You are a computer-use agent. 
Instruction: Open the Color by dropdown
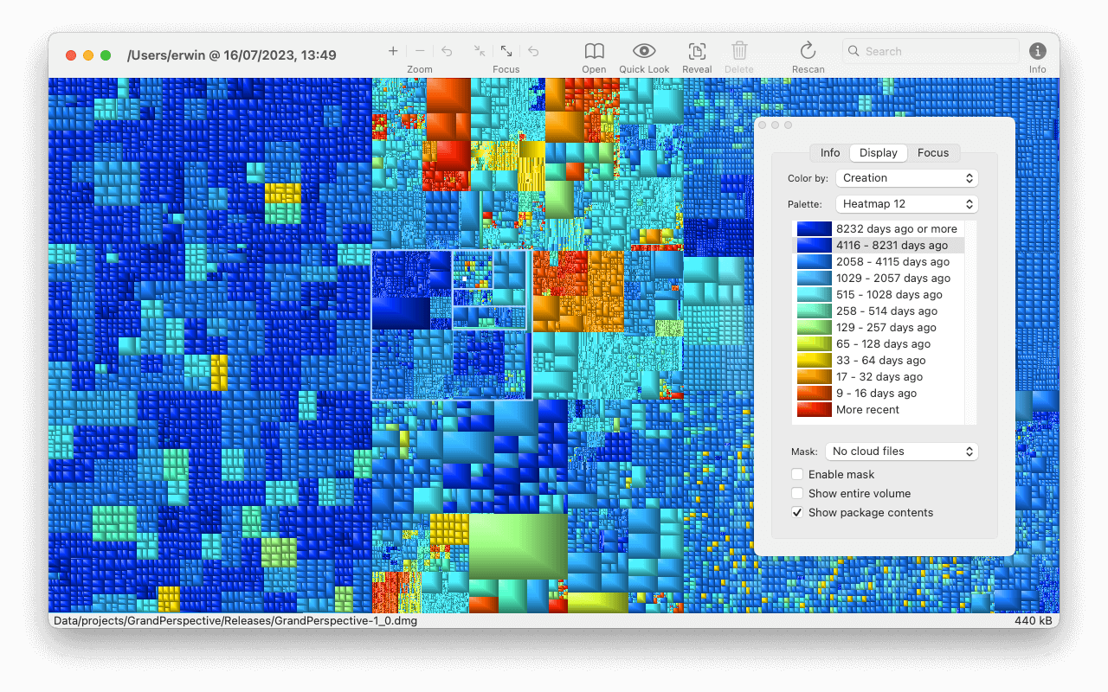(x=906, y=178)
